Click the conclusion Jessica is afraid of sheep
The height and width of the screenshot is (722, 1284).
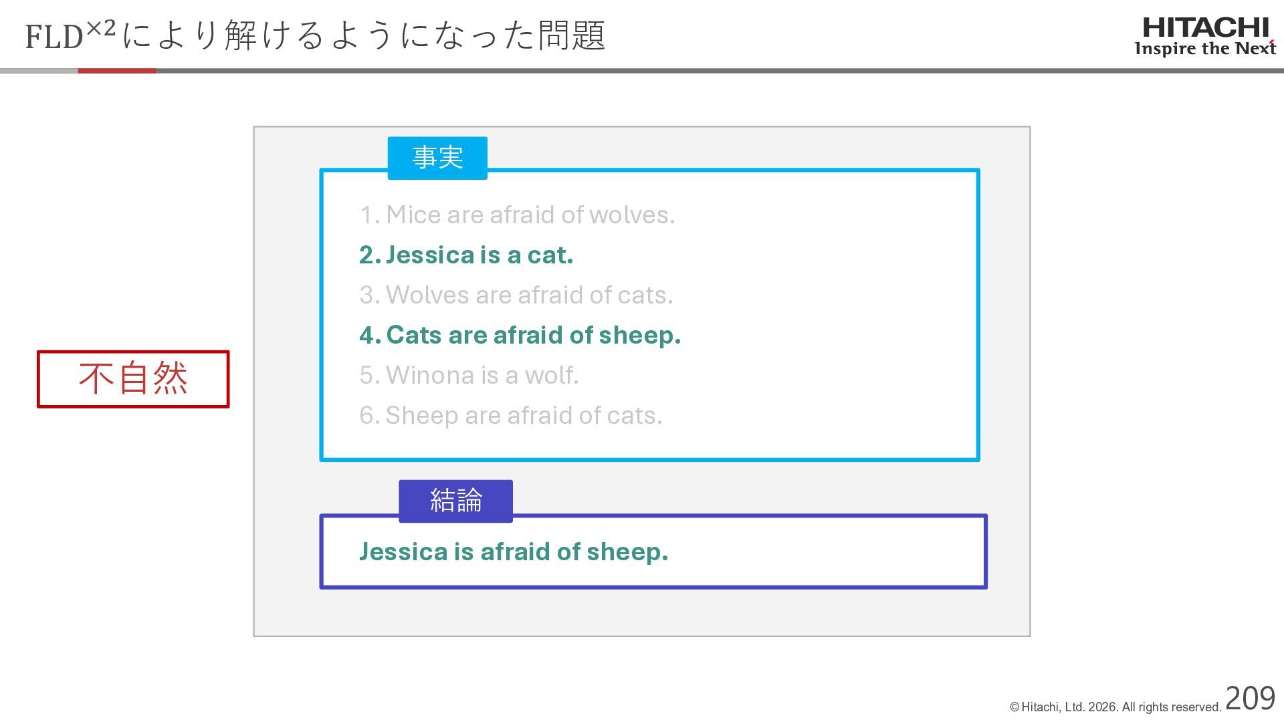tap(514, 552)
